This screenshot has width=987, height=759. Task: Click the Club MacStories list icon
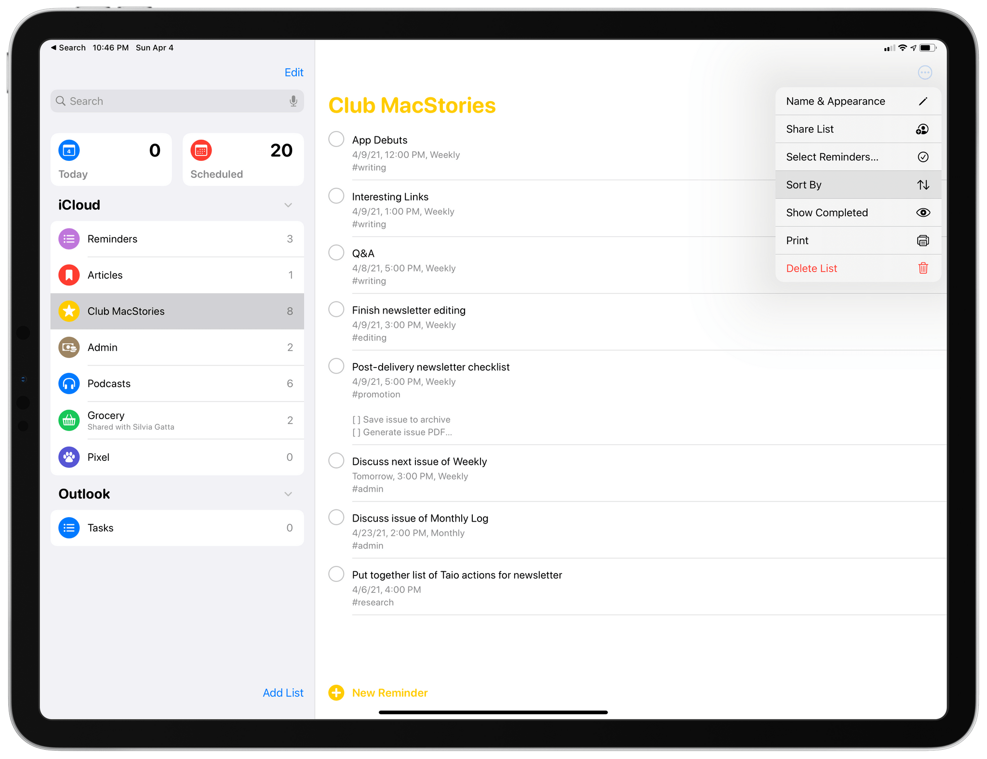click(69, 311)
